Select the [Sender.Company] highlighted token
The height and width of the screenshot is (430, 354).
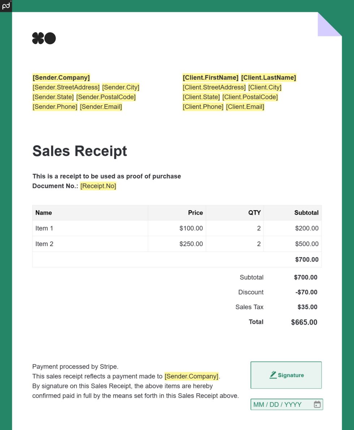pyautogui.click(x=61, y=77)
